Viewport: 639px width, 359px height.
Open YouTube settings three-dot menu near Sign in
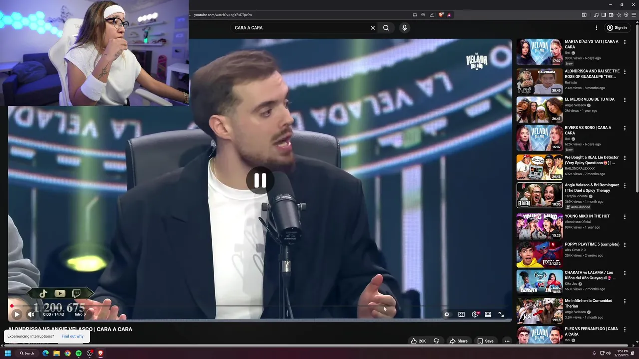coord(596,28)
